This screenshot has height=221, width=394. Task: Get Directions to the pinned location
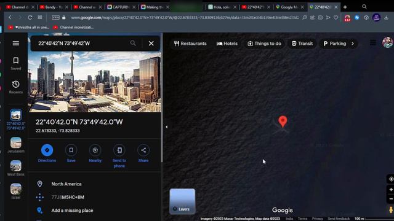pos(47,153)
